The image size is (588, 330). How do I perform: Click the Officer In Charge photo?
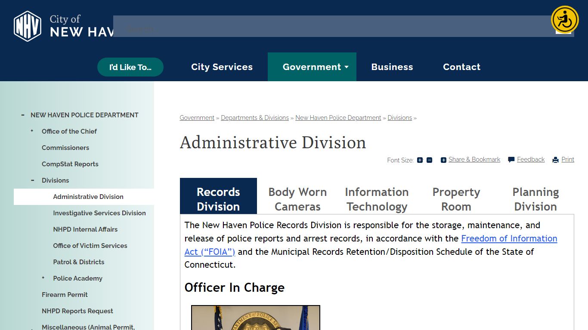(x=256, y=318)
